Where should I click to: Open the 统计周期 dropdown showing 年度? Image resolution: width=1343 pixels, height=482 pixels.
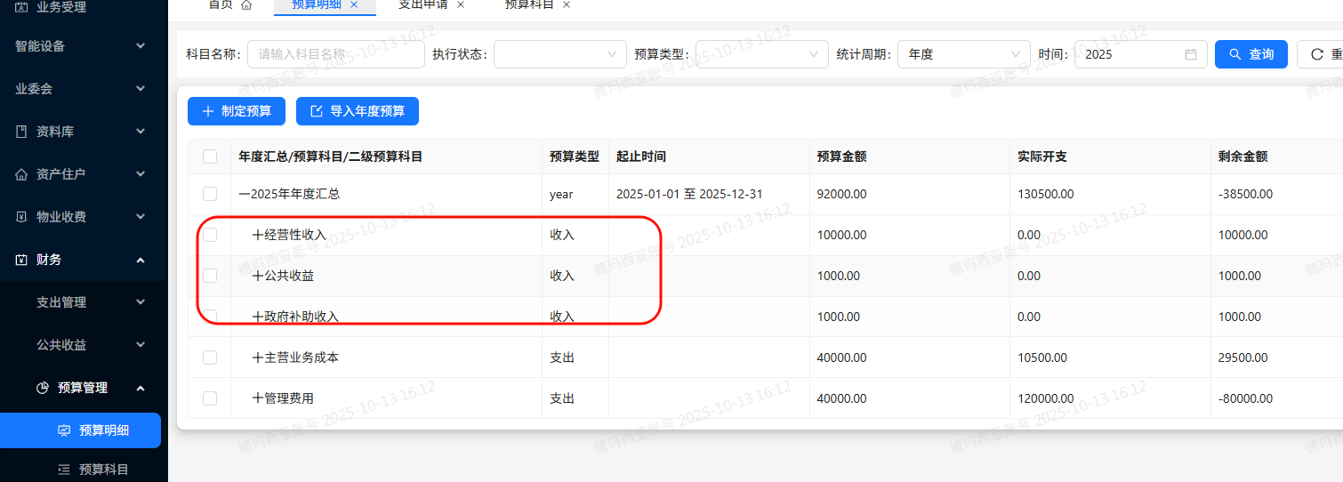(x=964, y=54)
